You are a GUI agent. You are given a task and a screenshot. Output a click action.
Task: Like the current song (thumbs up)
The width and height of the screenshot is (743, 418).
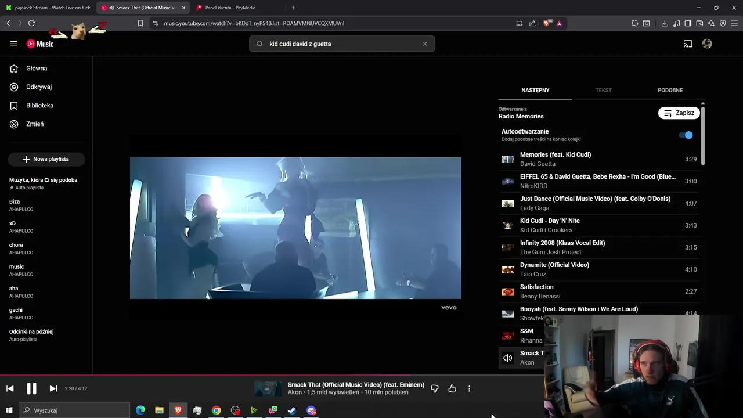452,388
